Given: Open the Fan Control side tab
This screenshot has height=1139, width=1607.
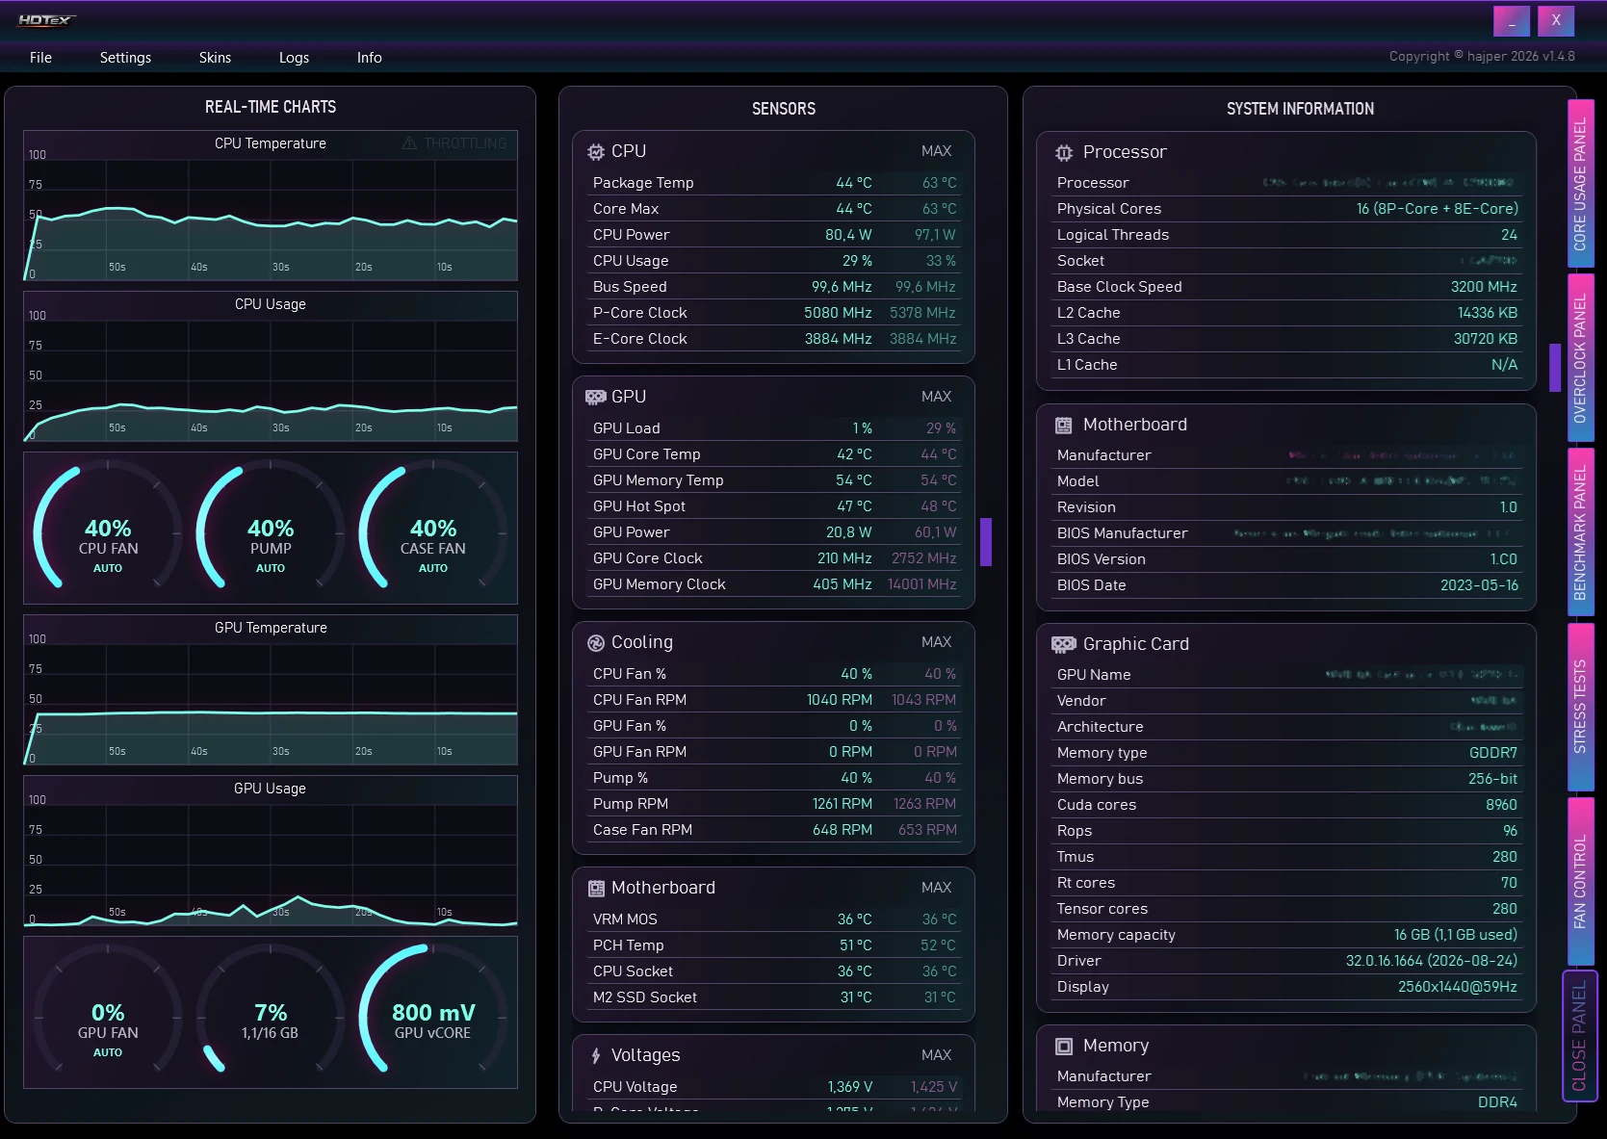Looking at the screenshot, I should click(1580, 881).
